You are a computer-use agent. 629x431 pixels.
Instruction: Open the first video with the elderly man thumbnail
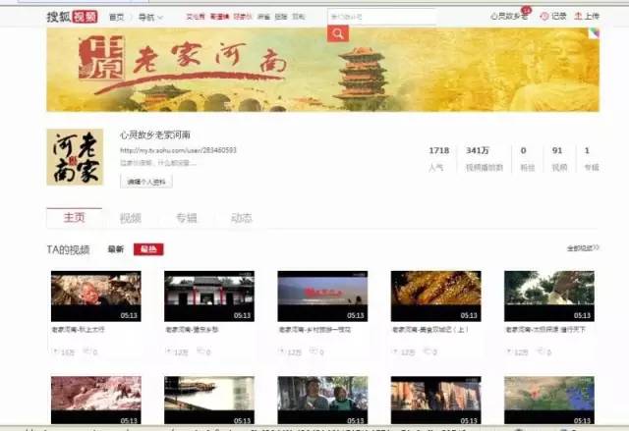pos(96,296)
